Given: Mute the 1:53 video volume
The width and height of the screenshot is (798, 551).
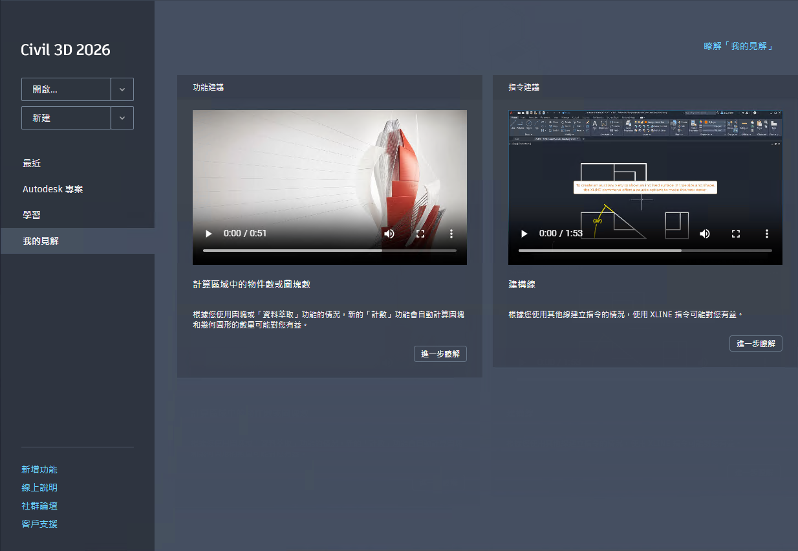Looking at the screenshot, I should point(705,233).
